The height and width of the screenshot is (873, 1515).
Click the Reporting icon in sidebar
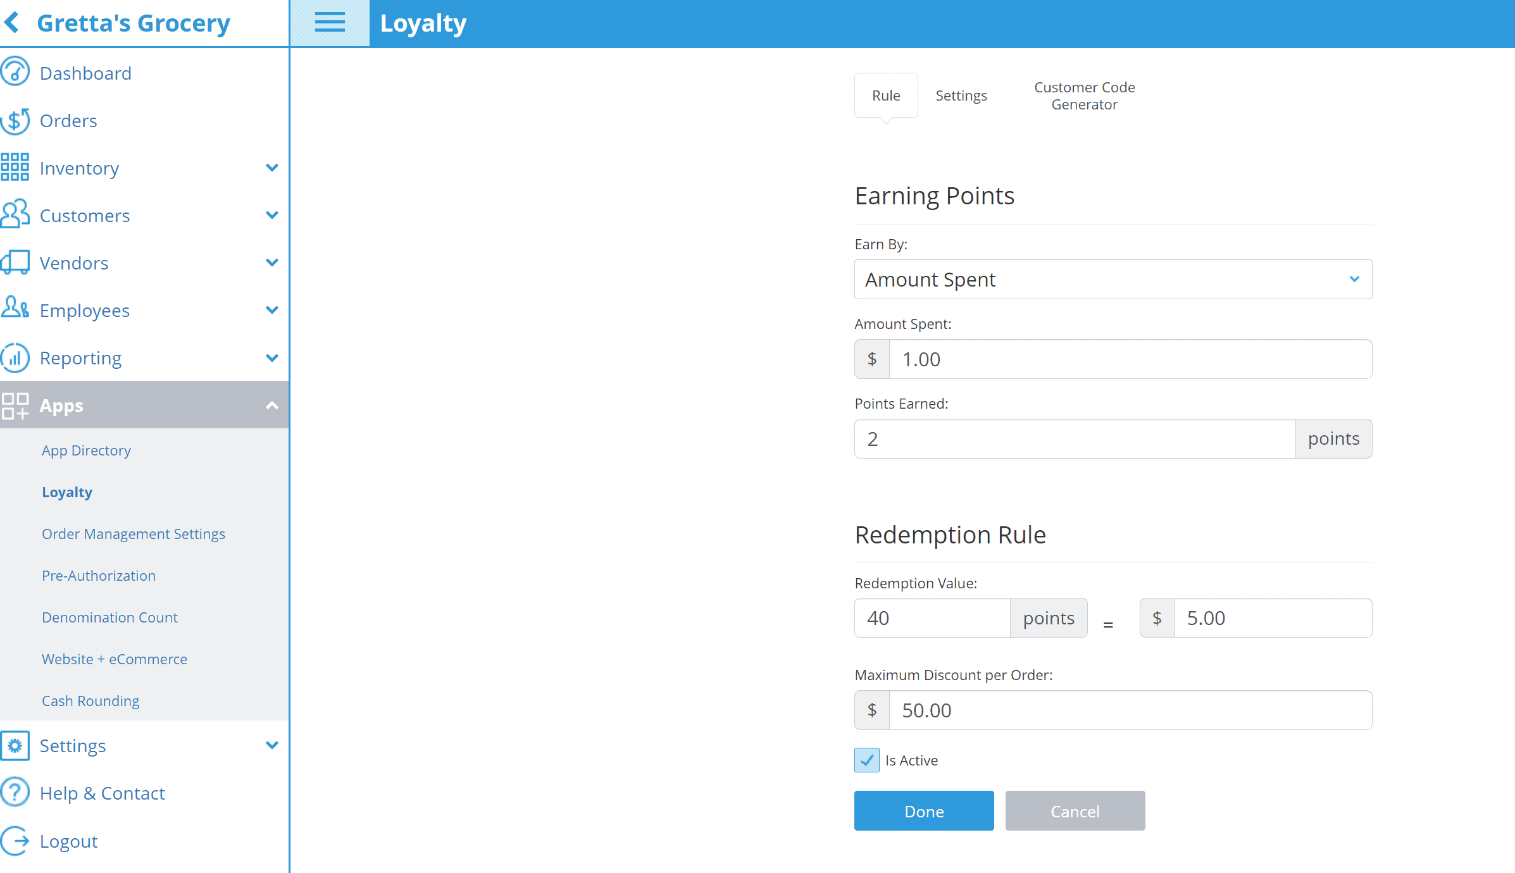pos(16,358)
